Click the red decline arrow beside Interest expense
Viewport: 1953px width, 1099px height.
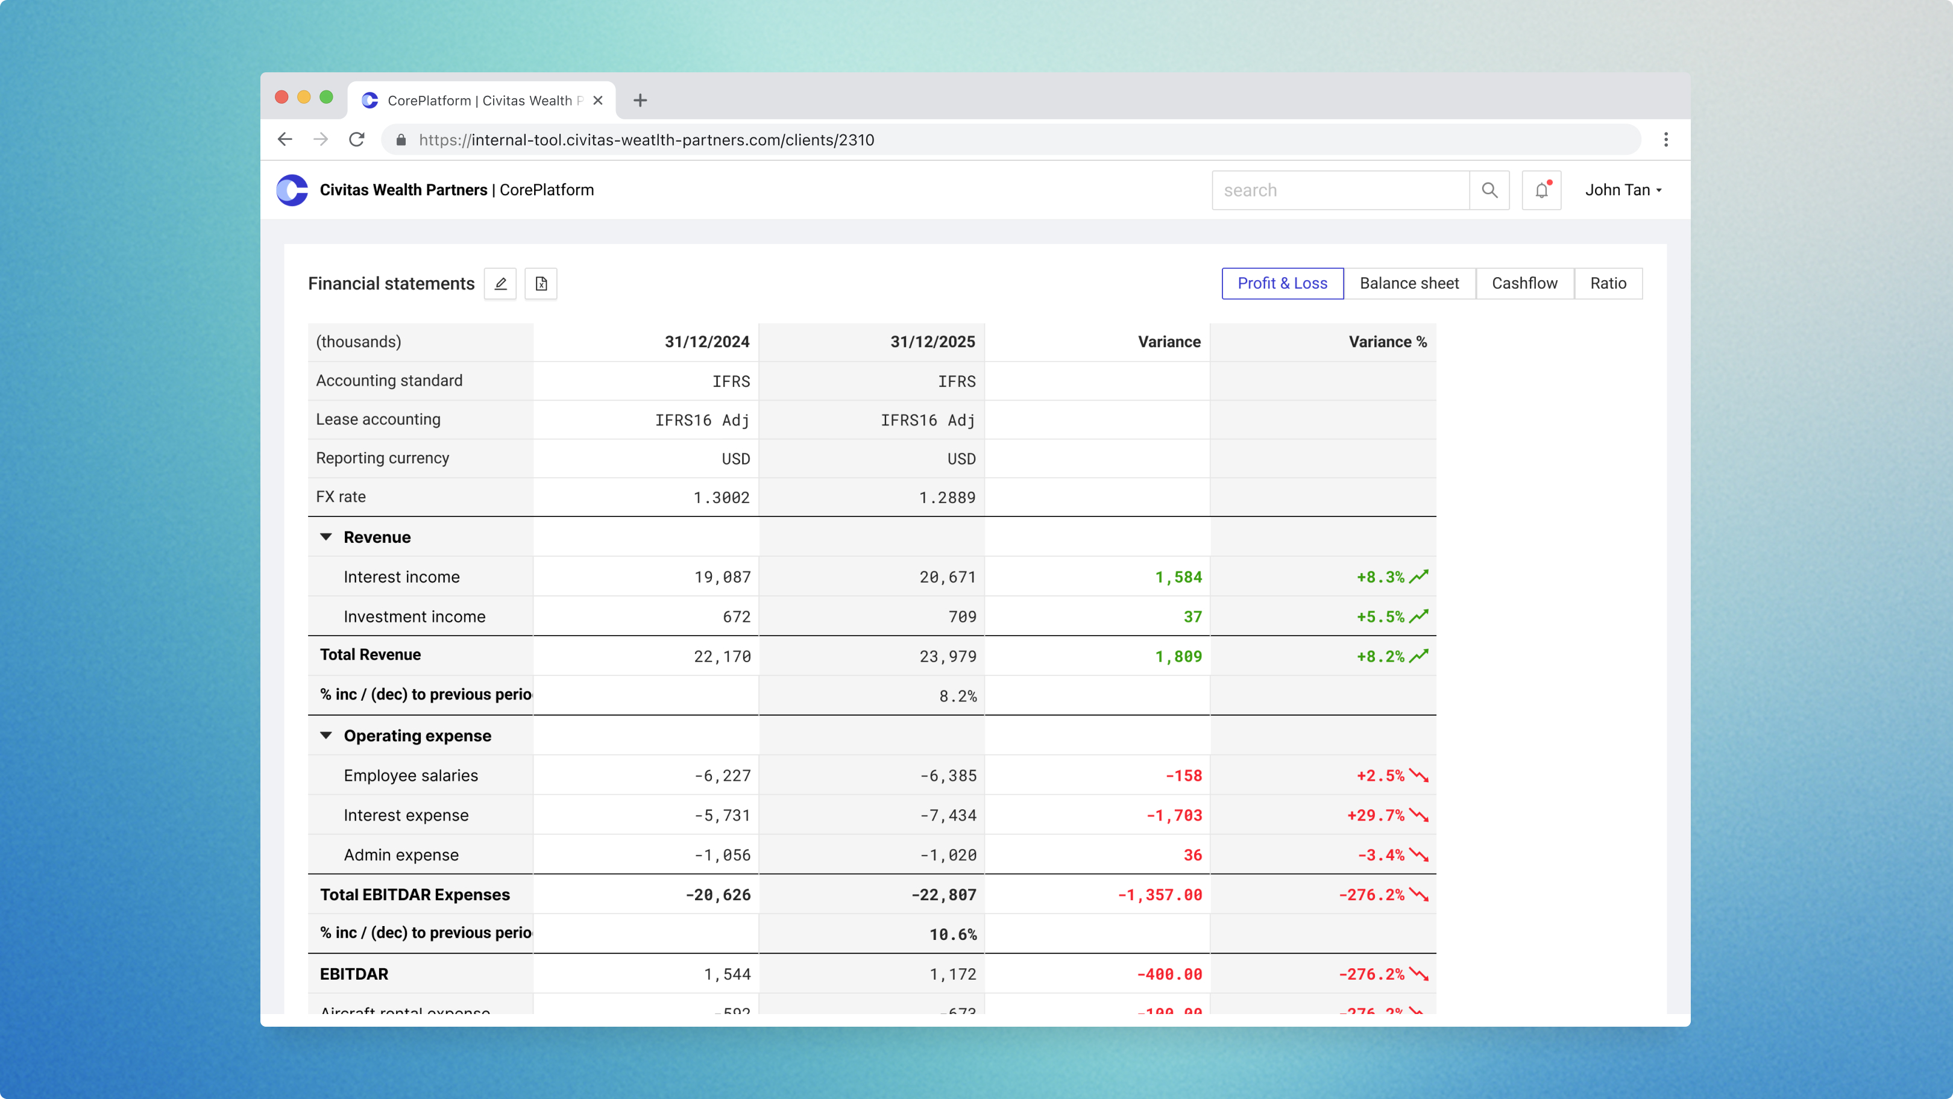(x=1420, y=815)
